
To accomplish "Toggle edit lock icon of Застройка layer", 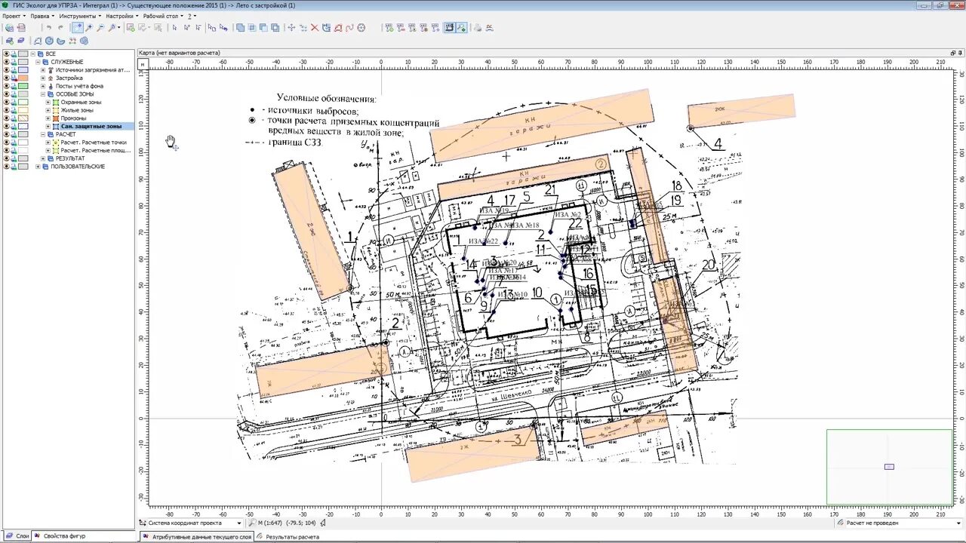I will (14, 78).
